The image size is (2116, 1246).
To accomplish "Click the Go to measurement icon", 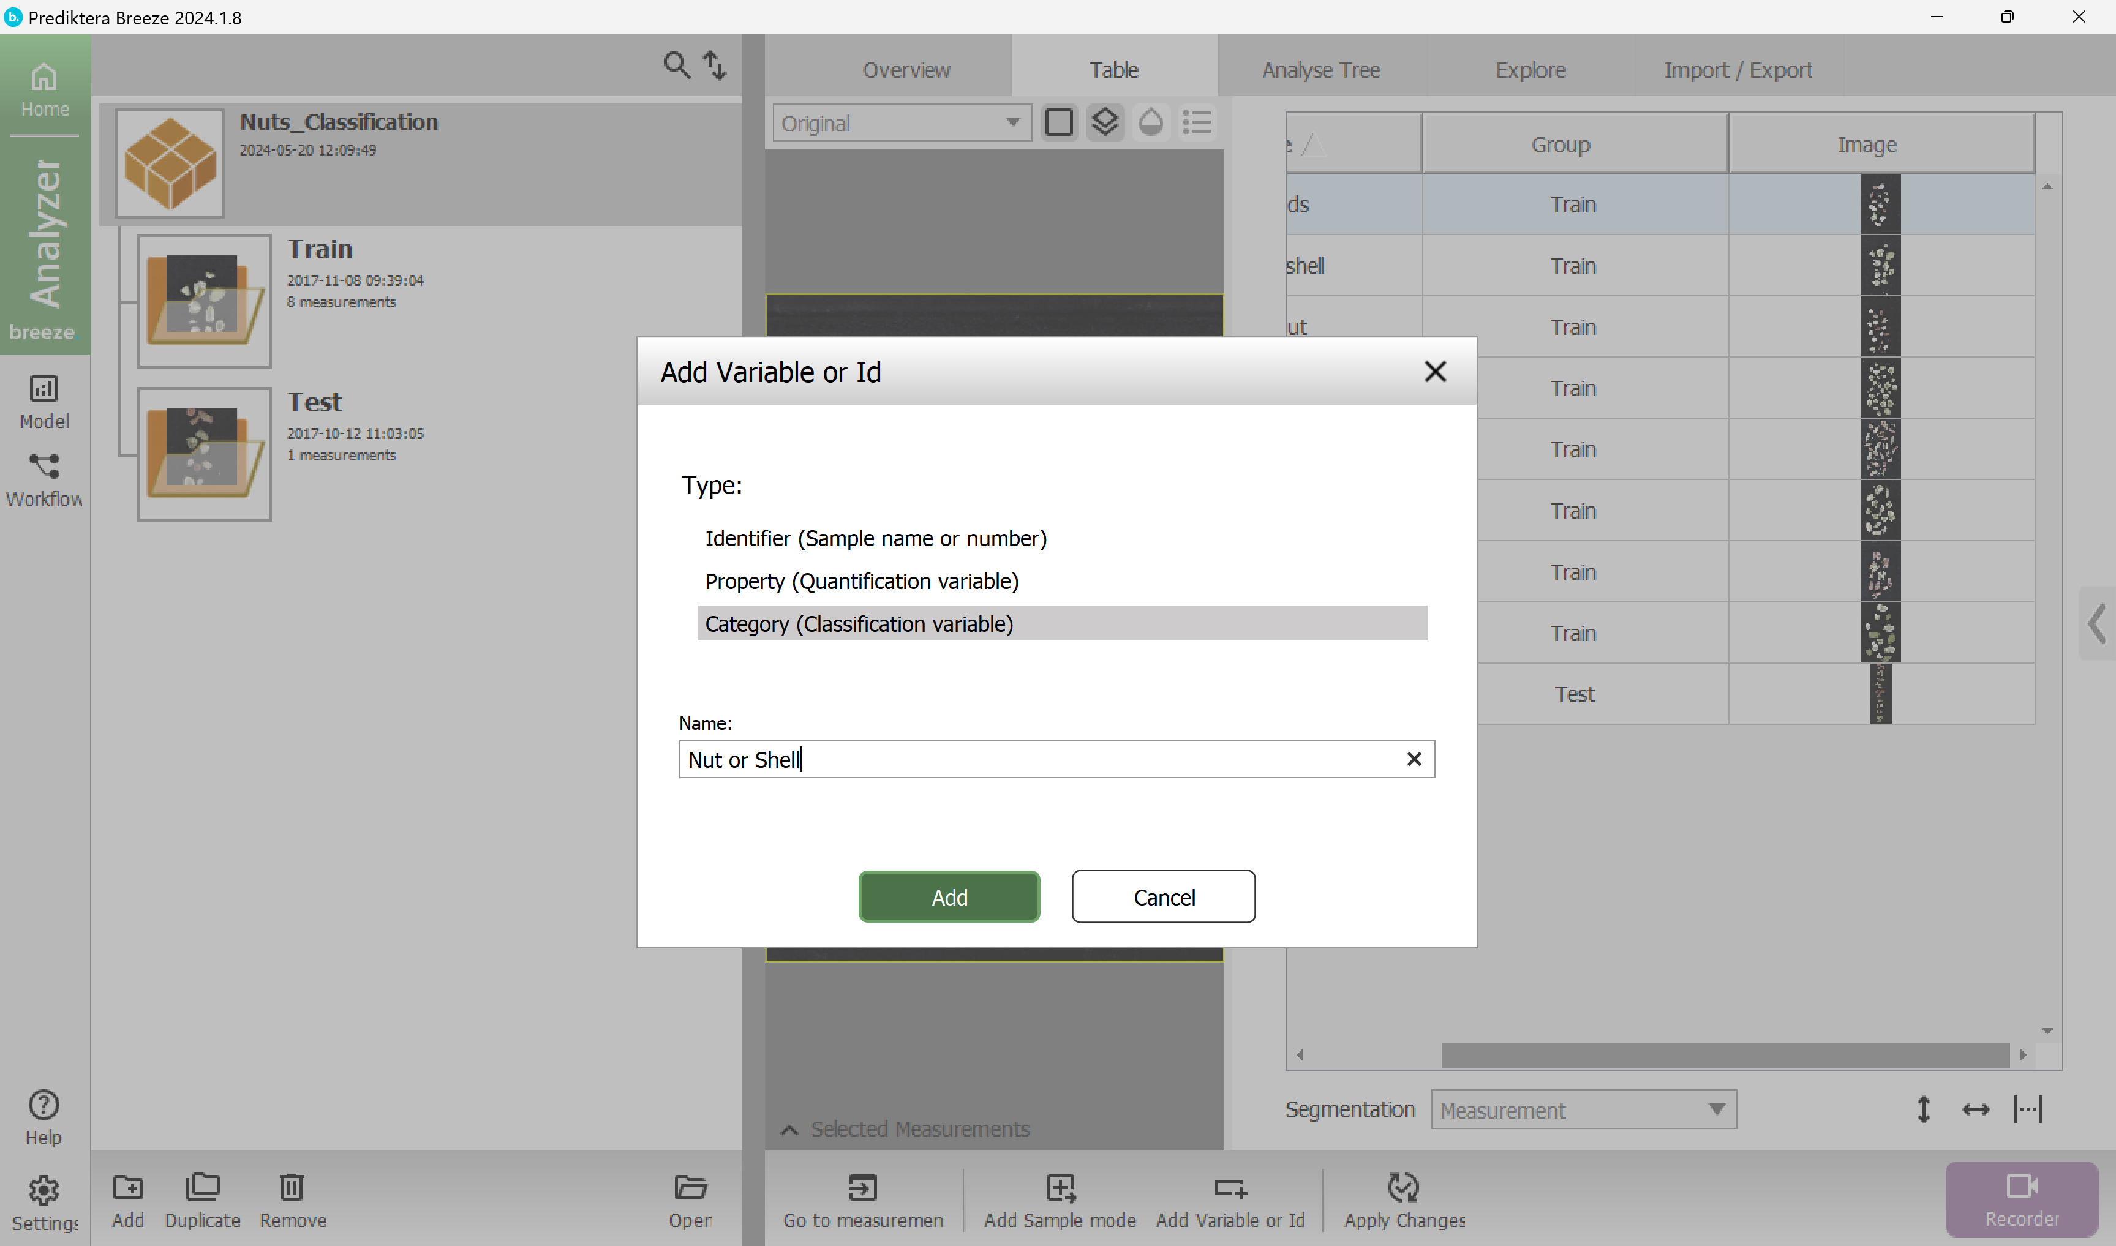I will (863, 1188).
